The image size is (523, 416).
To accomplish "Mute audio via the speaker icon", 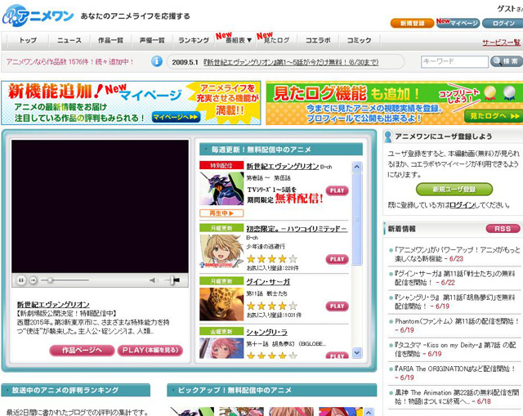I will (154, 280).
